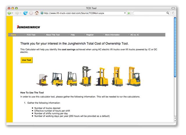Click the scrollbar down arrow

click(x=175, y=121)
